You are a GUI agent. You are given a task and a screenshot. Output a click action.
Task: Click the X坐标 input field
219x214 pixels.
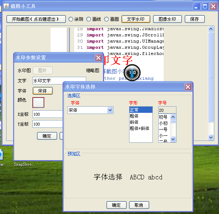click(x=48, y=114)
